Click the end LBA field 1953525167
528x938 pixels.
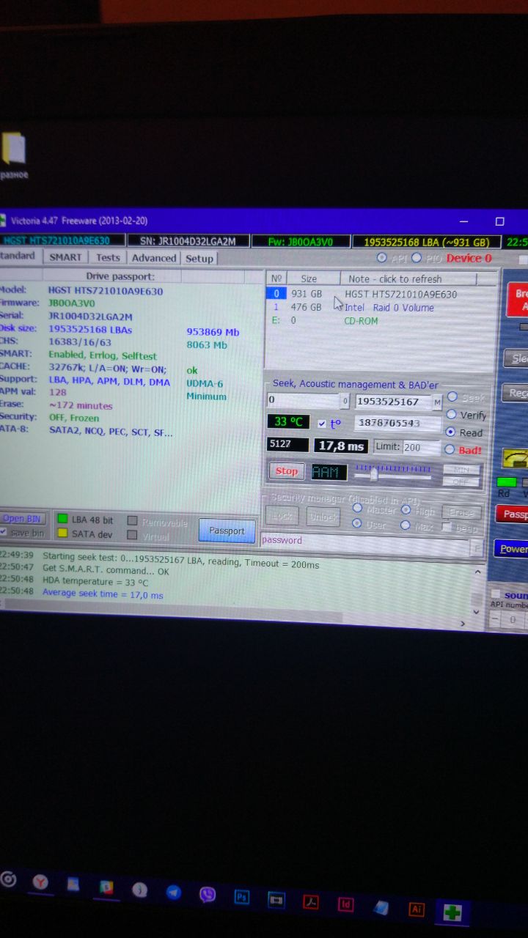[x=393, y=402]
